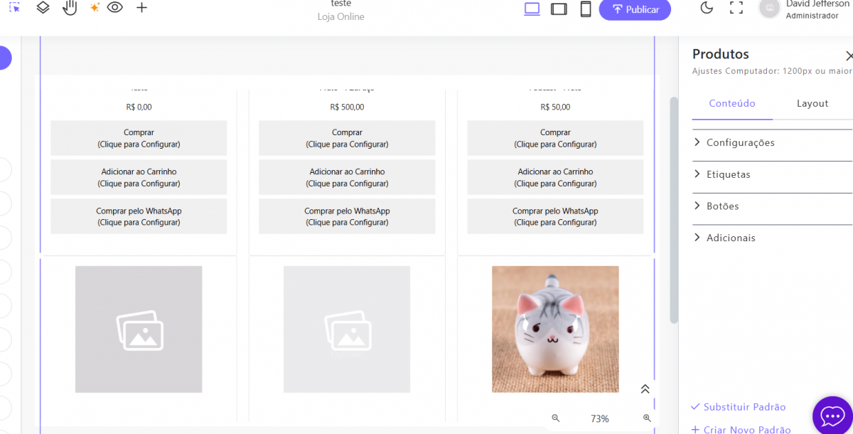Click the orange AI sparkle icon
853x434 pixels.
pyautogui.click(x=95, y=8)
